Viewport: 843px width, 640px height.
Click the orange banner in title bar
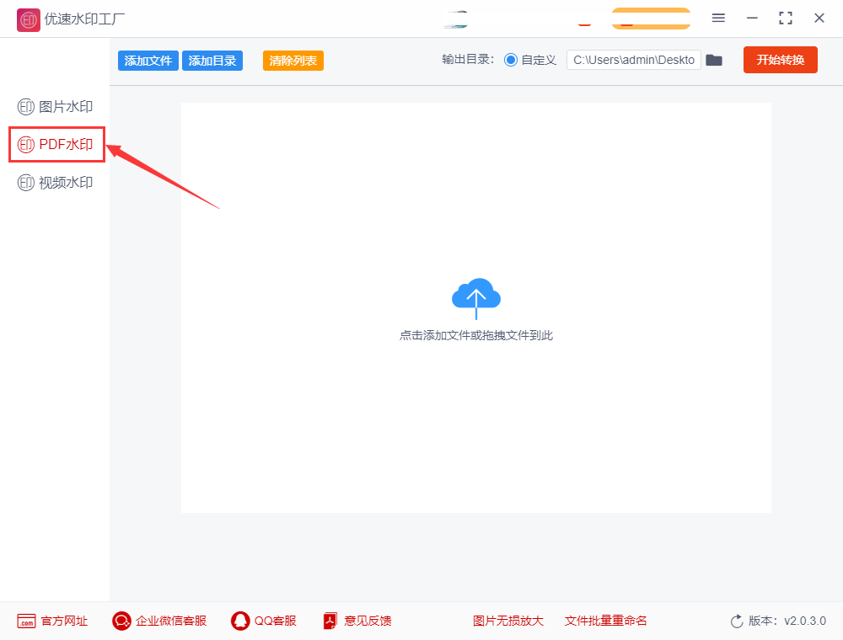point(651,19)
